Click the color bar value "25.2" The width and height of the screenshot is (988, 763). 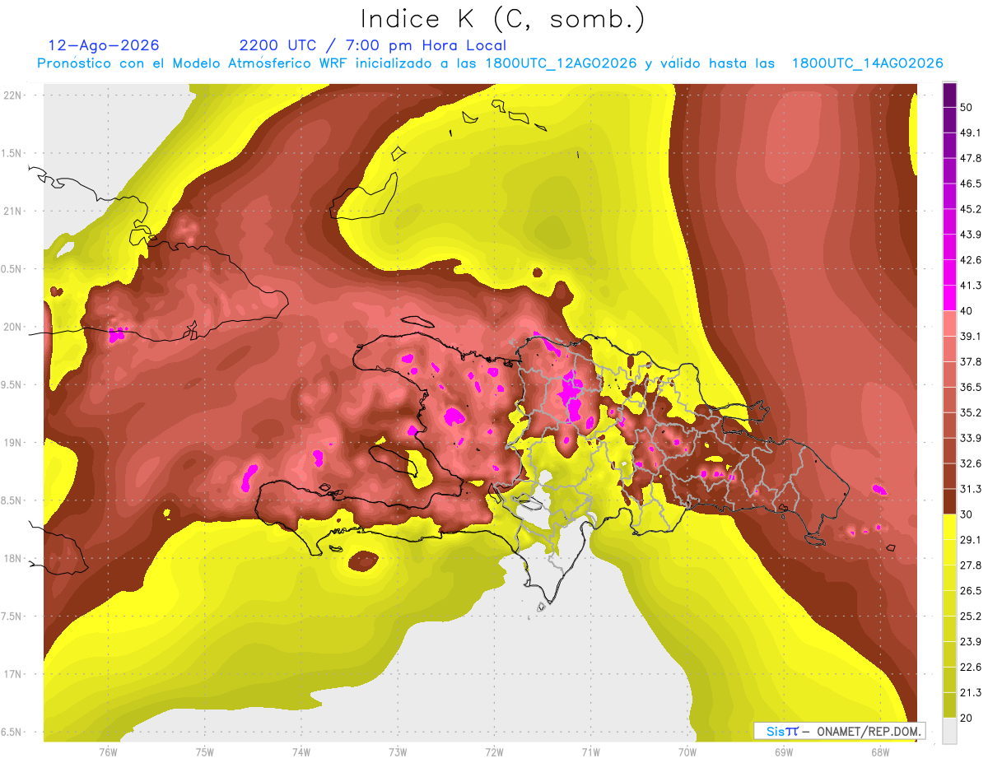click(971, 616)
